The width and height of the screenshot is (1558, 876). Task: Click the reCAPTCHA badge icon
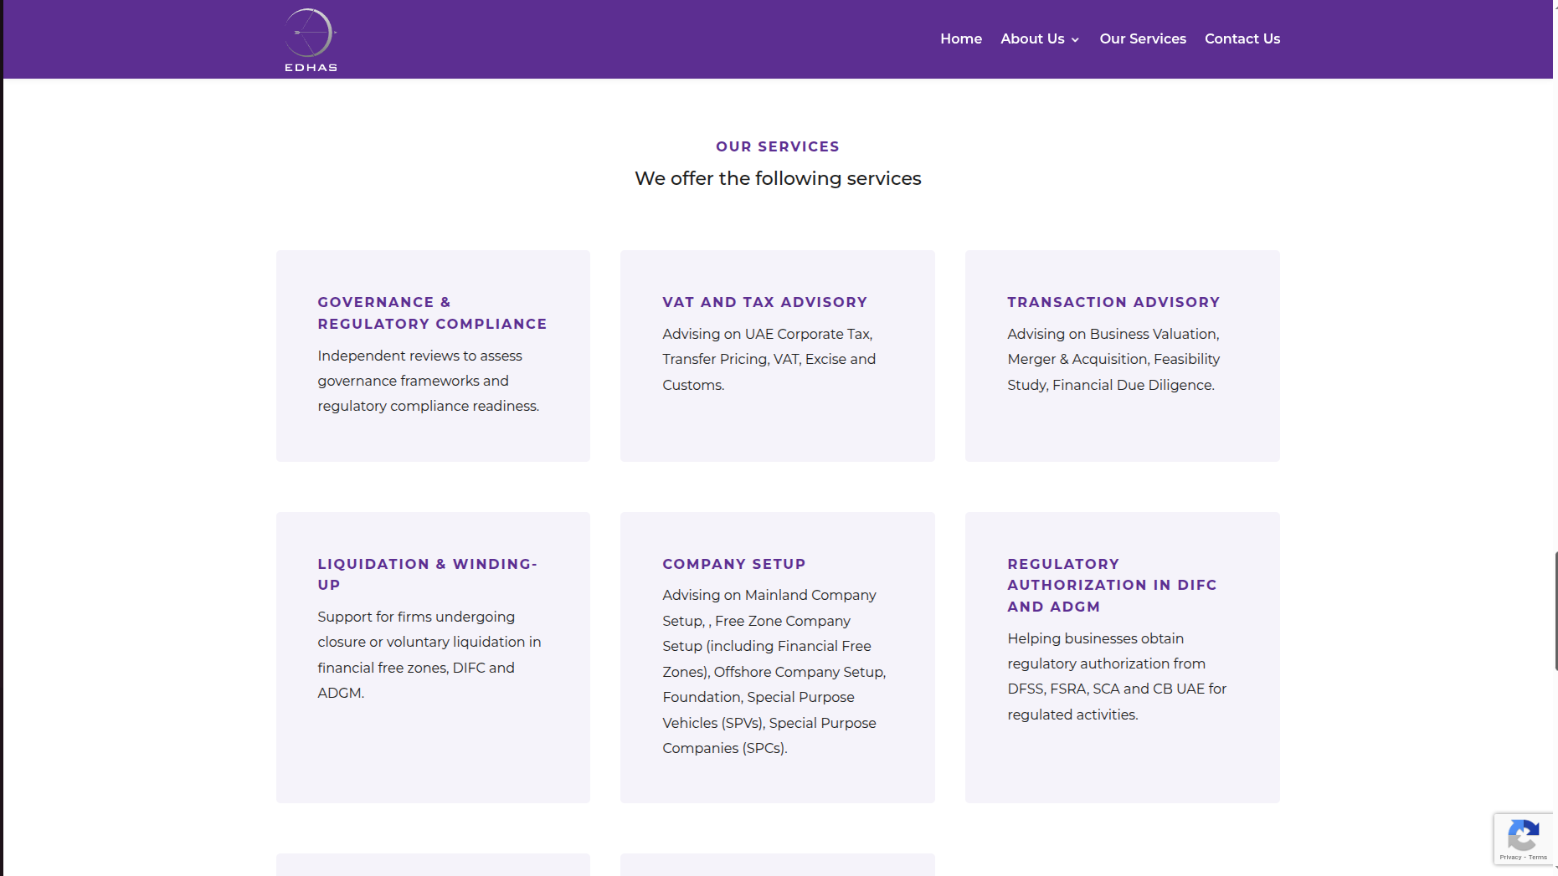1523,834
